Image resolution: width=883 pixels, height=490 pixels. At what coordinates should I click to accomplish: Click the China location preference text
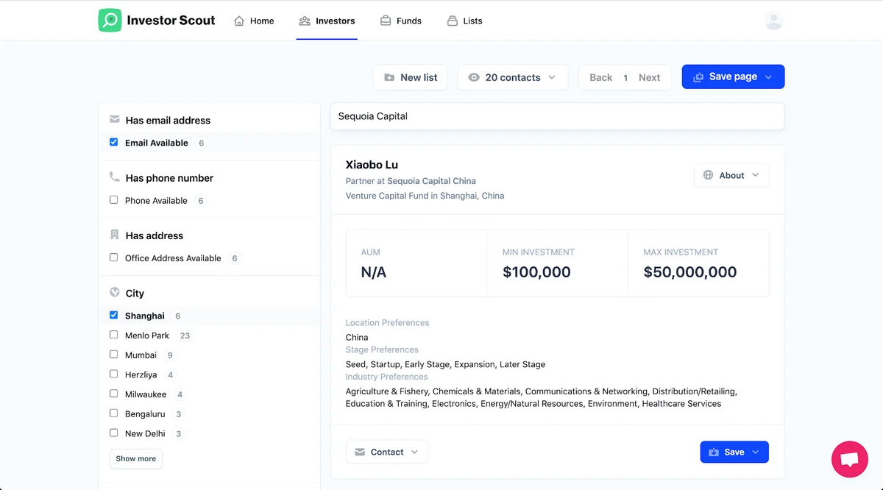[x=357, y=337]
